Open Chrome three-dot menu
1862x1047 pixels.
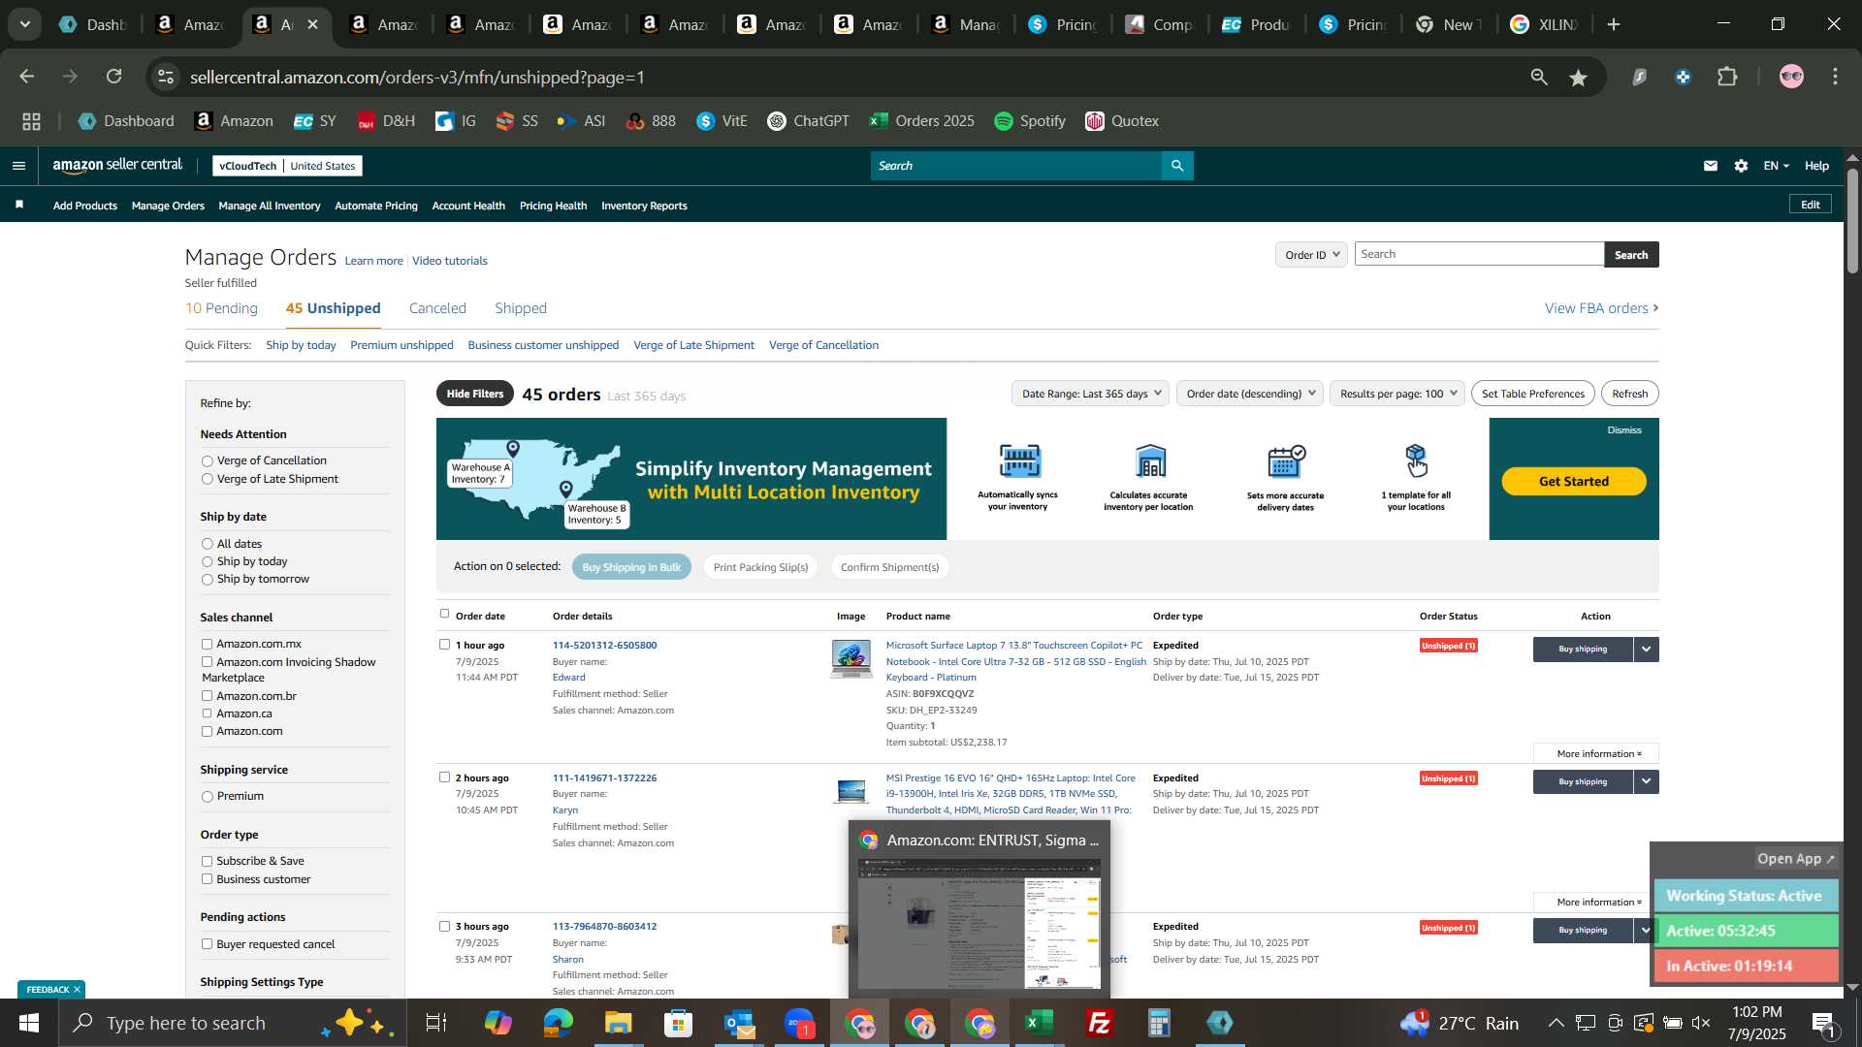(1836, 77)
